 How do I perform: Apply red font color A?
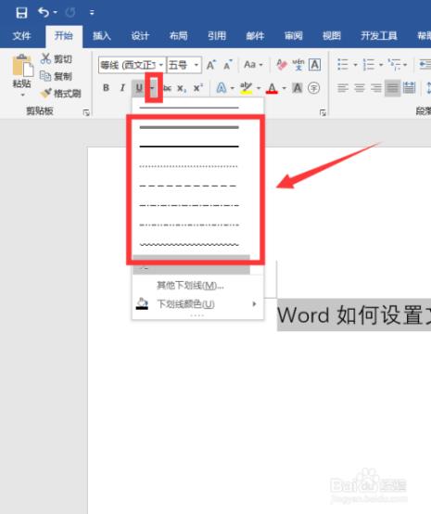[272, 88]
